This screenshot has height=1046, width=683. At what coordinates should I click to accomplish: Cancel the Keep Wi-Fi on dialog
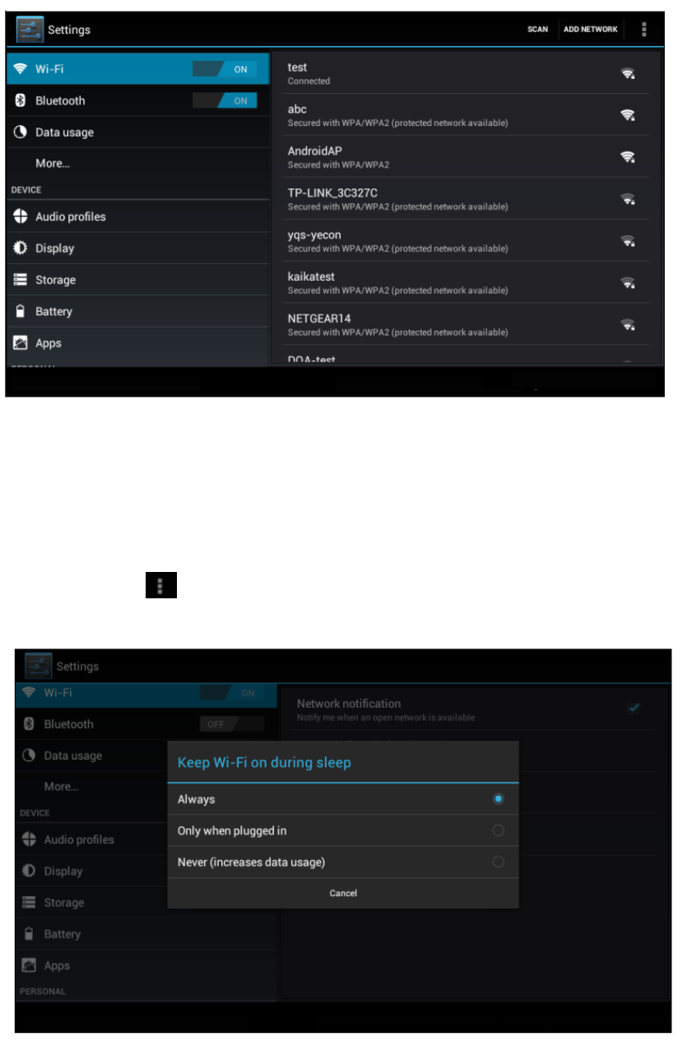tap(343, 893)
